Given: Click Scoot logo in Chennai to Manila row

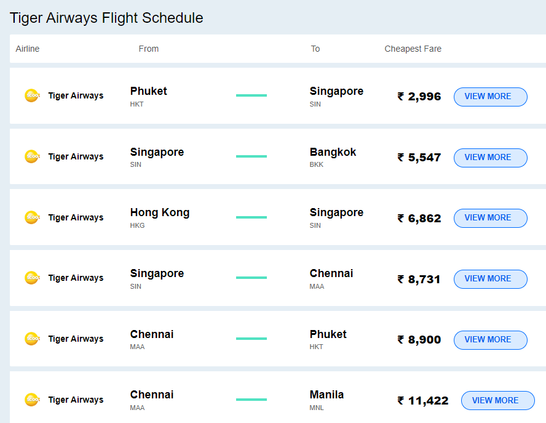Looking at the screenshot, I should pos(32,400).
